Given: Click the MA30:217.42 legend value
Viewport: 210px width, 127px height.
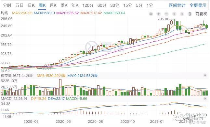Looking at the screenshot, I should [91, 13].
